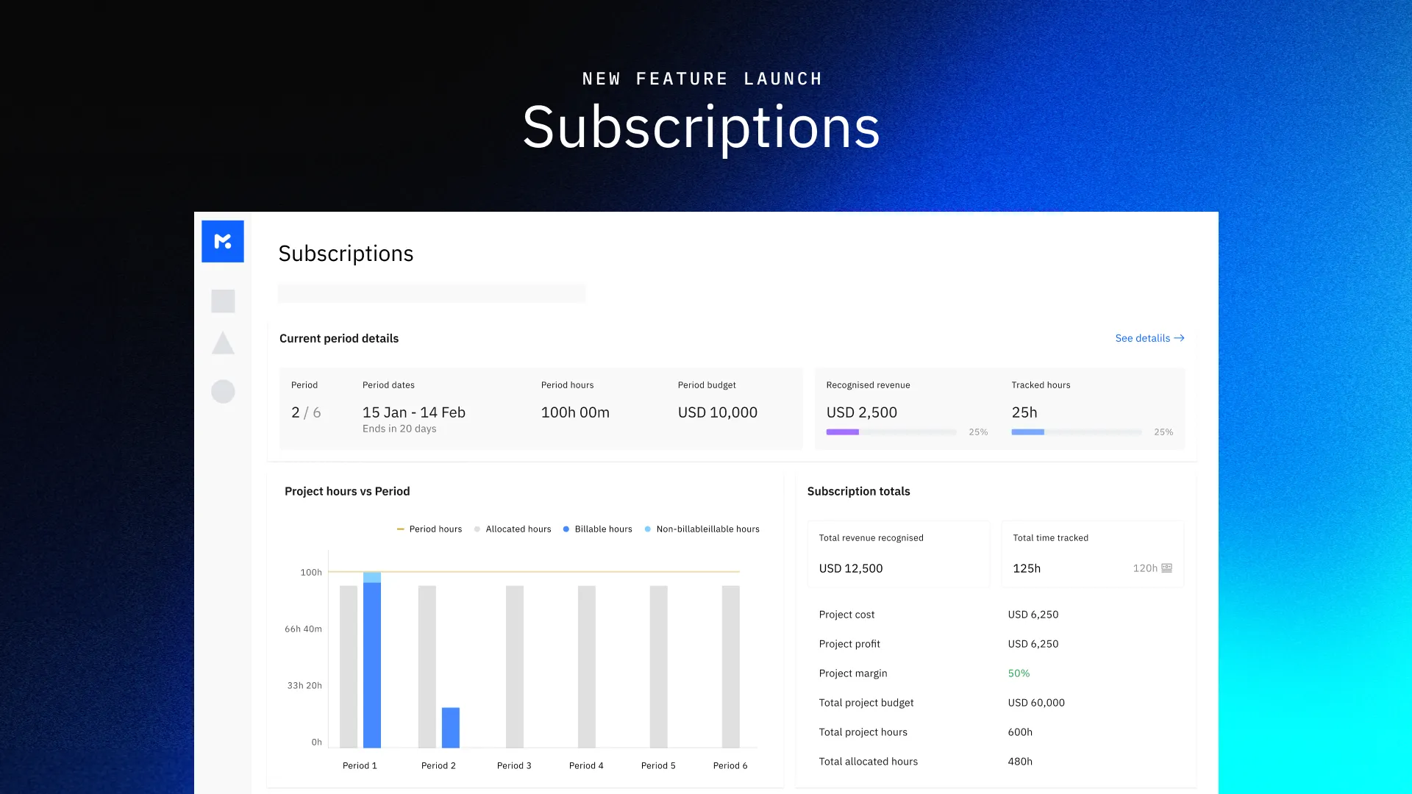The width and height of the screenshot is (1412, 794).
Task: Click the cash register icon beside 120h
Action: pos(1167,568)
